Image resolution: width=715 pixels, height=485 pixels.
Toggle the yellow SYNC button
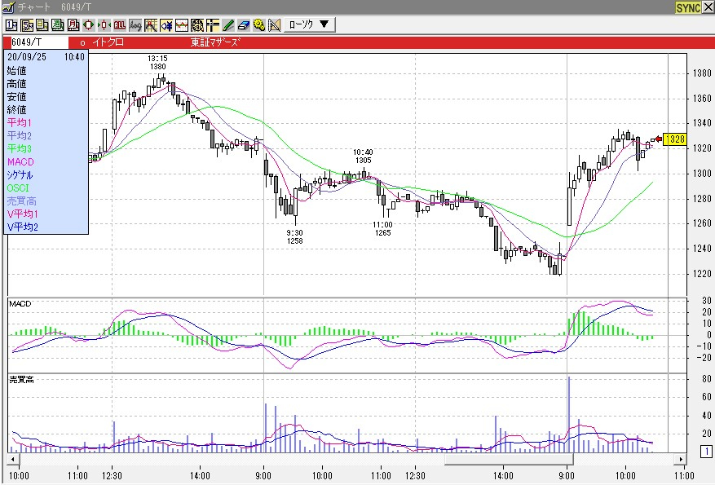click(x=687, y=7)
